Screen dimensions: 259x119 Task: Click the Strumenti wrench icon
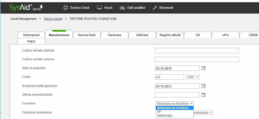point(155,8)
